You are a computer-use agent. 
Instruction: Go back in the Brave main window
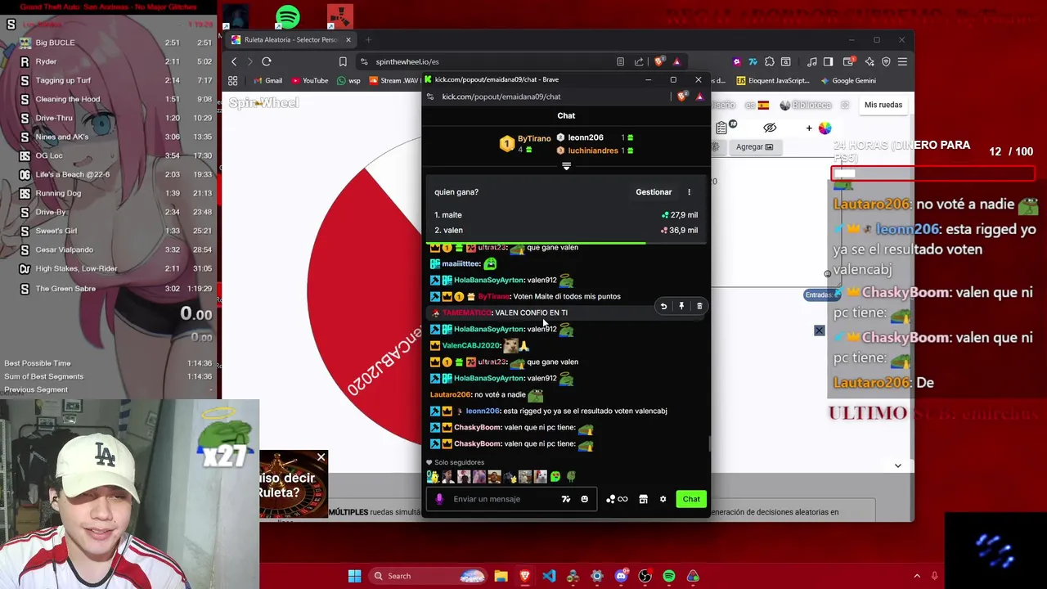[234, 61]
